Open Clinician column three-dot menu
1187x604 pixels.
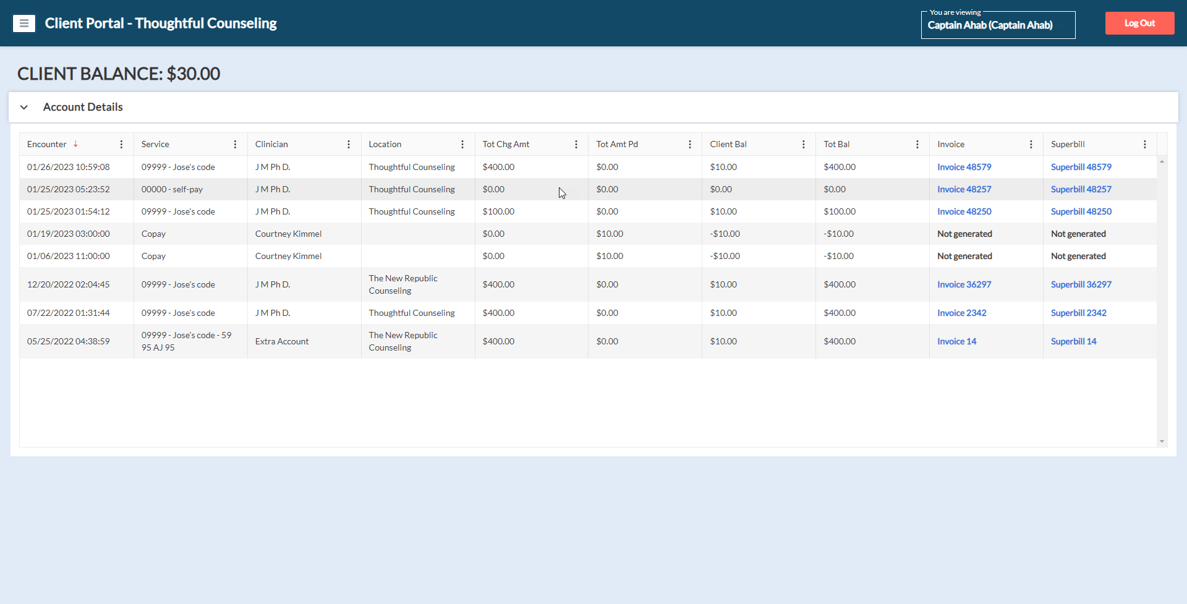[x=349, y=144]
